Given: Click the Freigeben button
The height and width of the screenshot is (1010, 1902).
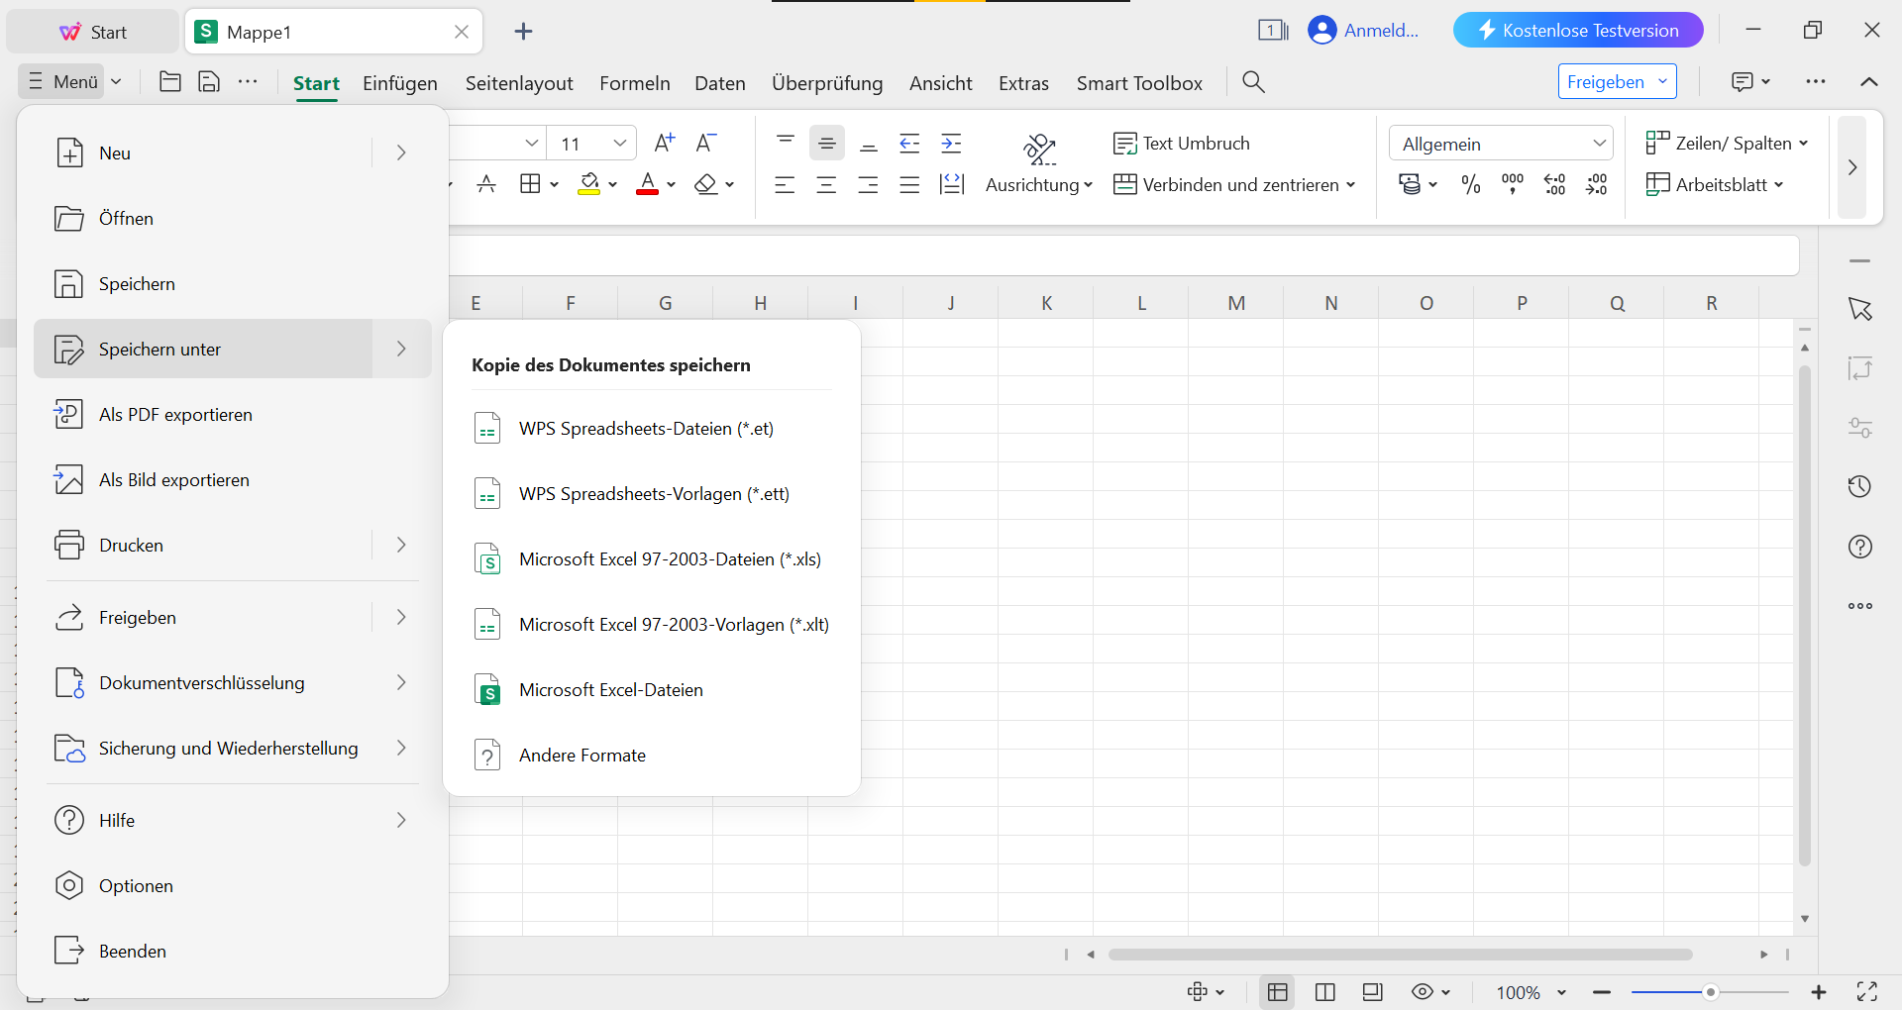Looking at the screenshot, I should click(x=1607, y=81).
